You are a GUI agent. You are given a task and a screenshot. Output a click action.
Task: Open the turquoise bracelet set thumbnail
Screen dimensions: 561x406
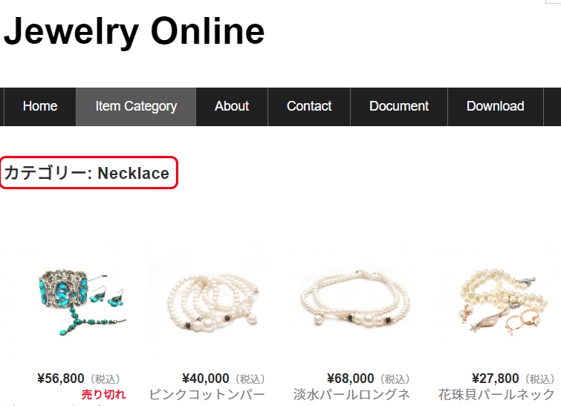pyautogui.click(x=82, y=302)
